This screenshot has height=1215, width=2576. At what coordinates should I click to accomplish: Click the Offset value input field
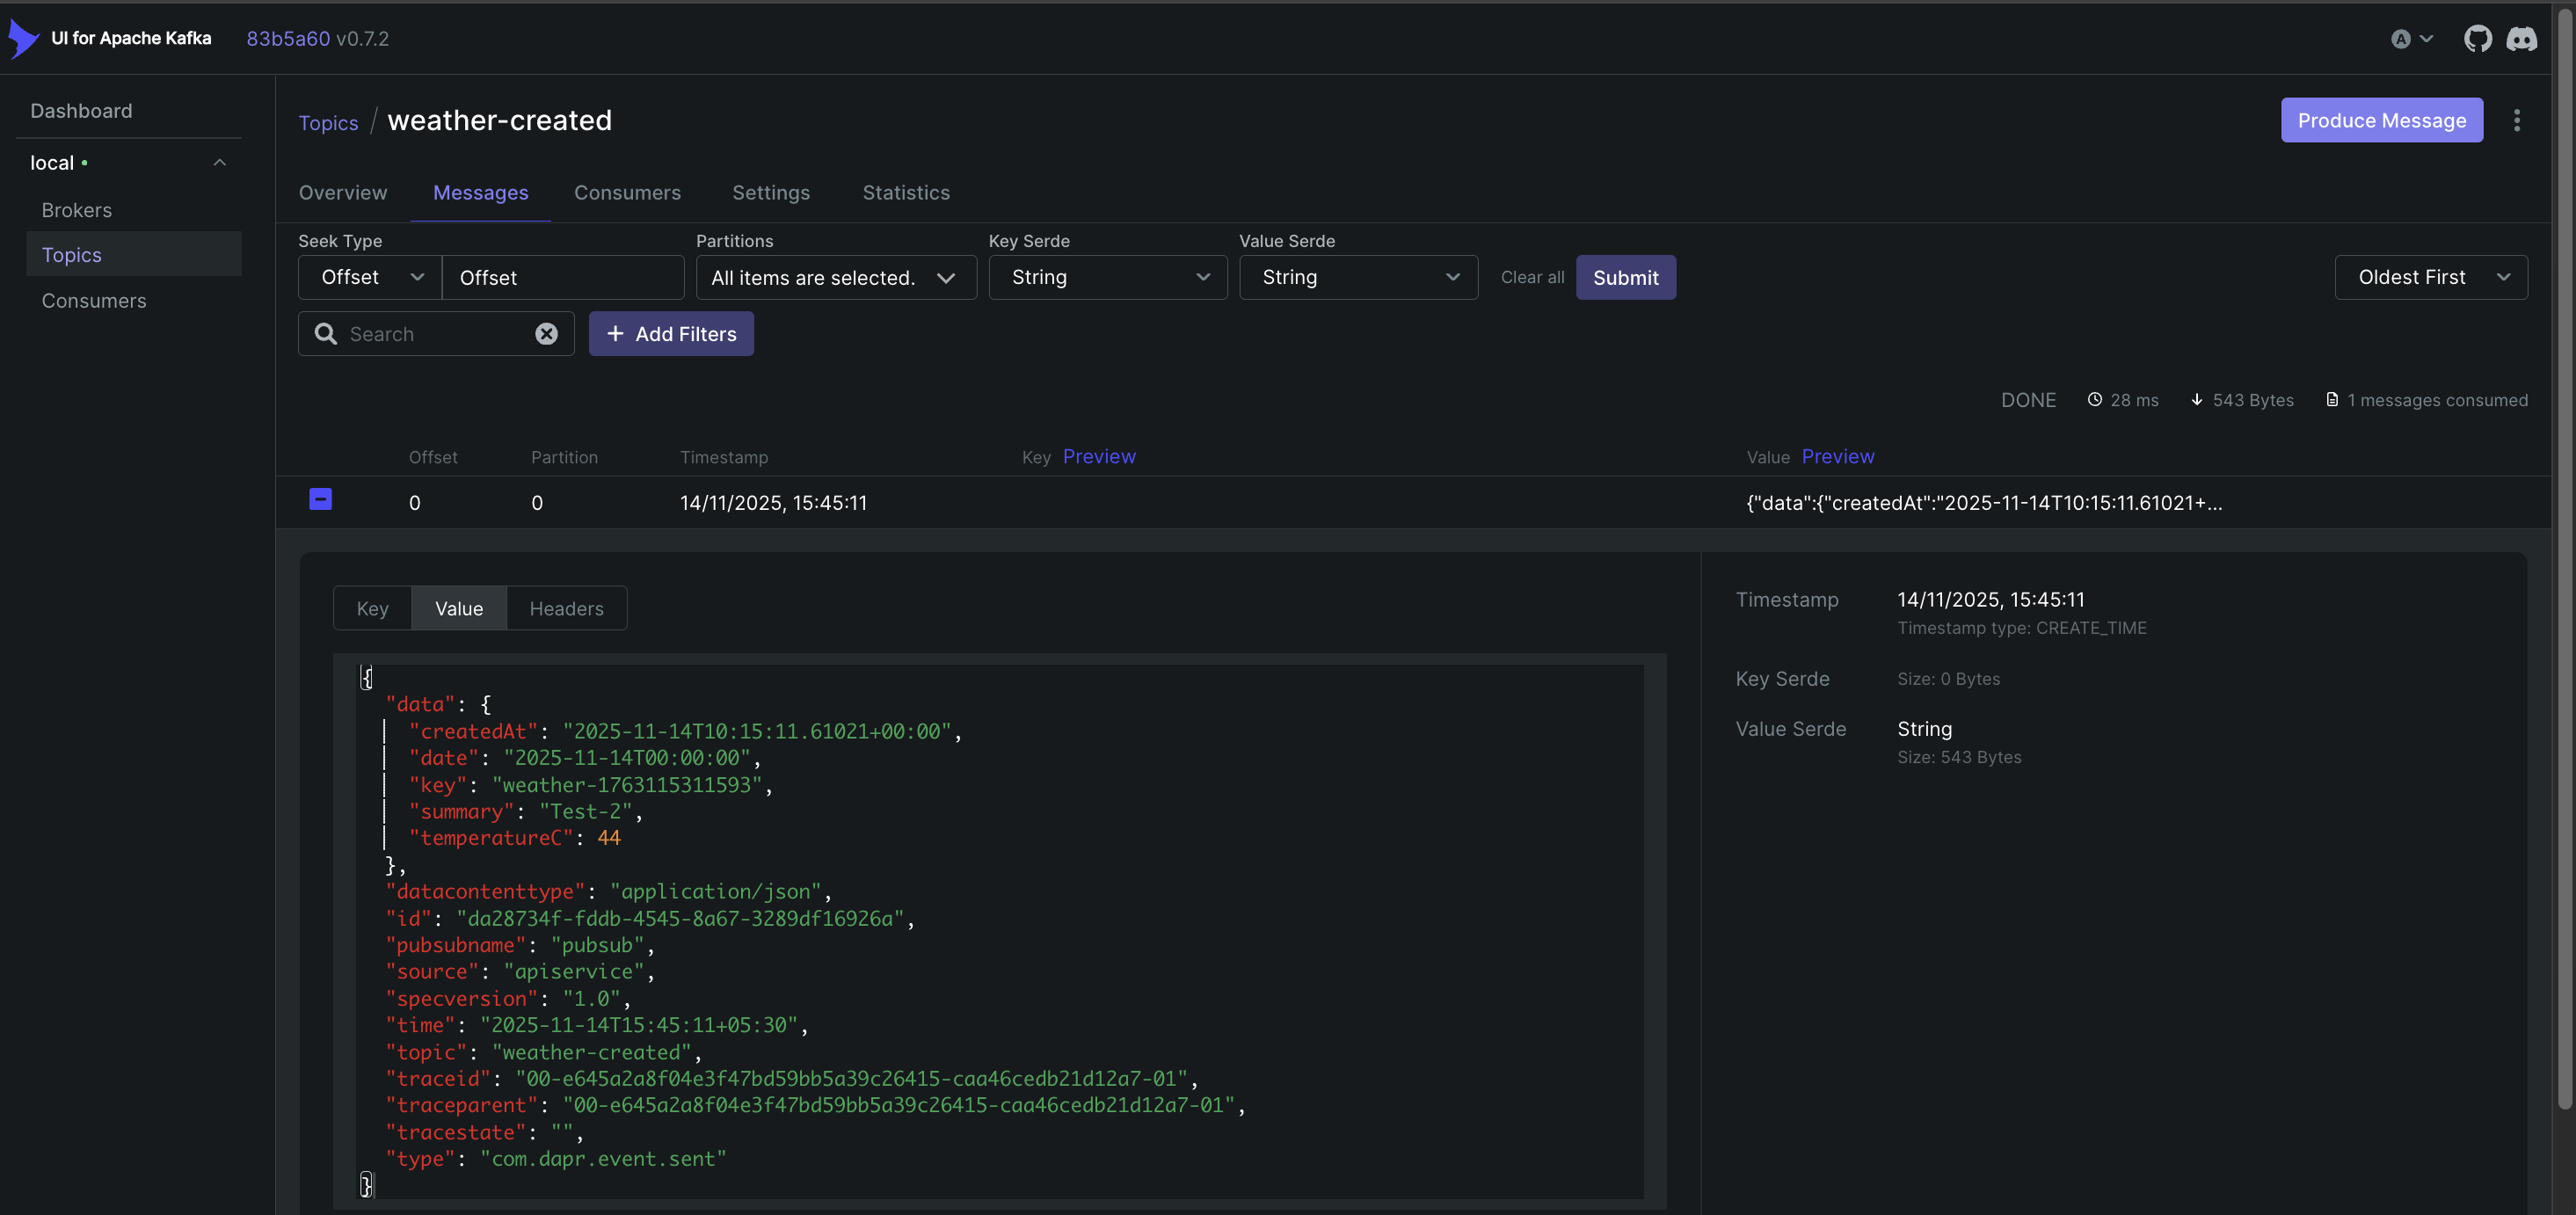[563, 277]
